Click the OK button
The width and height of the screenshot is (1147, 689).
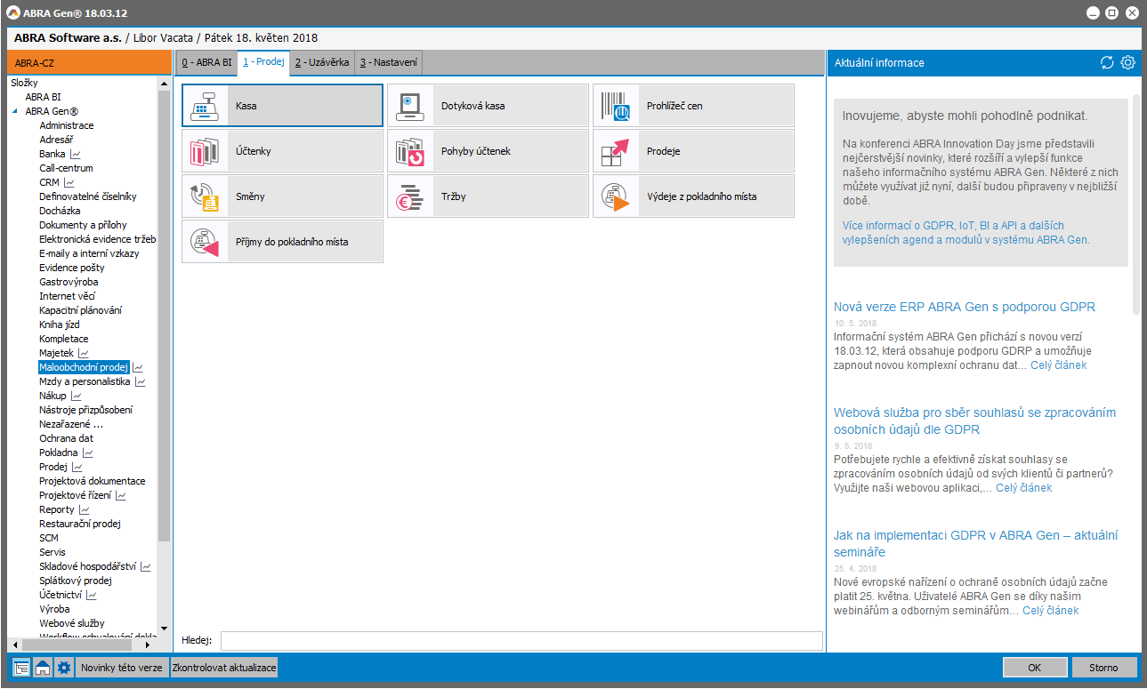(1035, 668)
